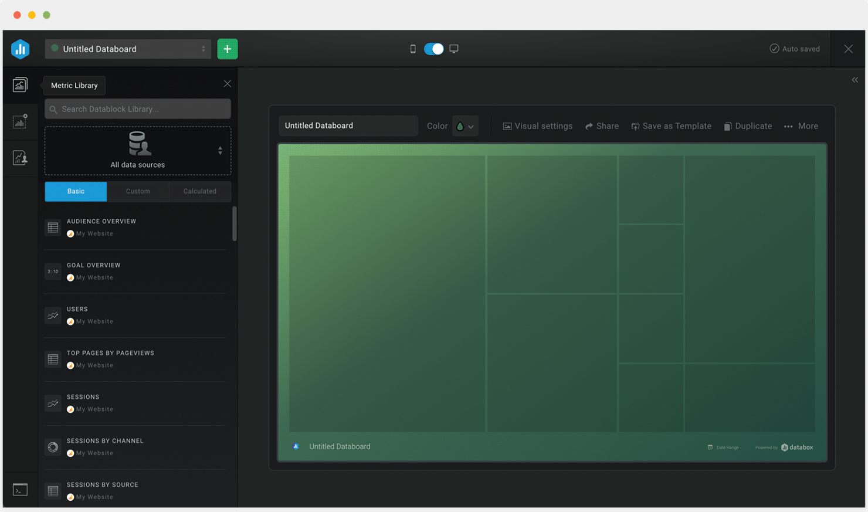Open the query console icon at sidebar bottom
Screen dimensions: 868x512
tap(20, 489)
